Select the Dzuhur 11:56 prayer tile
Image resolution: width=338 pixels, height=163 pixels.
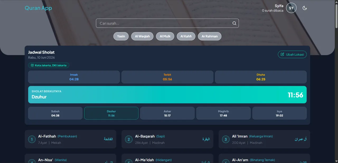(x=111, y=113)
